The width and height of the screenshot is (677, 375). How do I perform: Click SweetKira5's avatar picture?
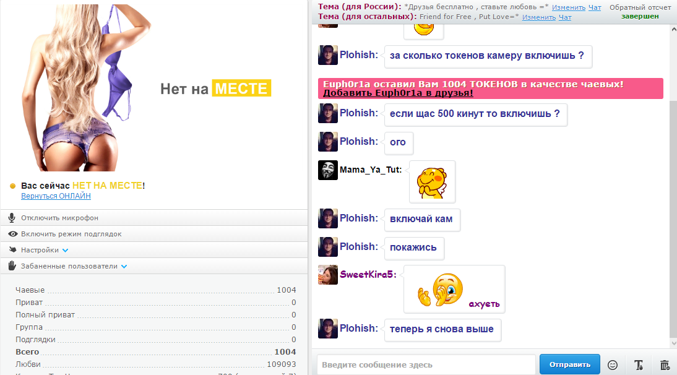(328, 275)
